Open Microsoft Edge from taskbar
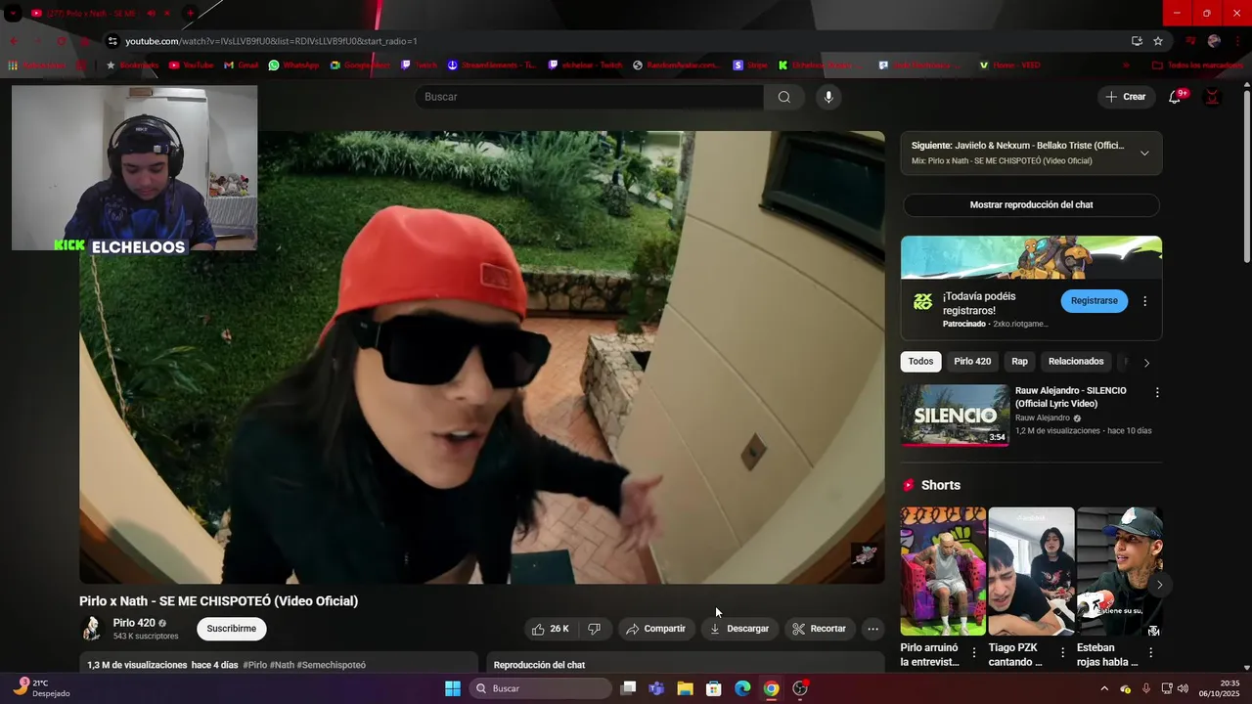This screenshot has height=704, width=1252. (x=742, y=688)
